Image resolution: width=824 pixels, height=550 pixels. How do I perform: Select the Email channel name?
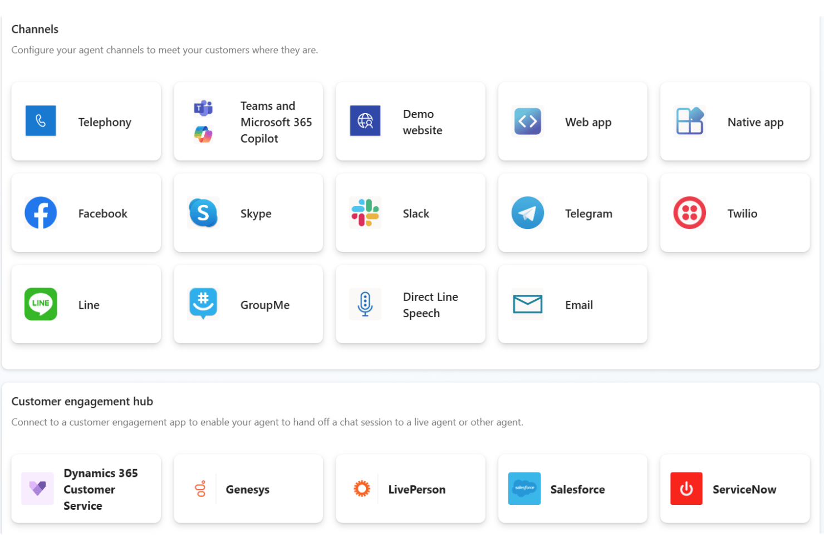[579, 305]
